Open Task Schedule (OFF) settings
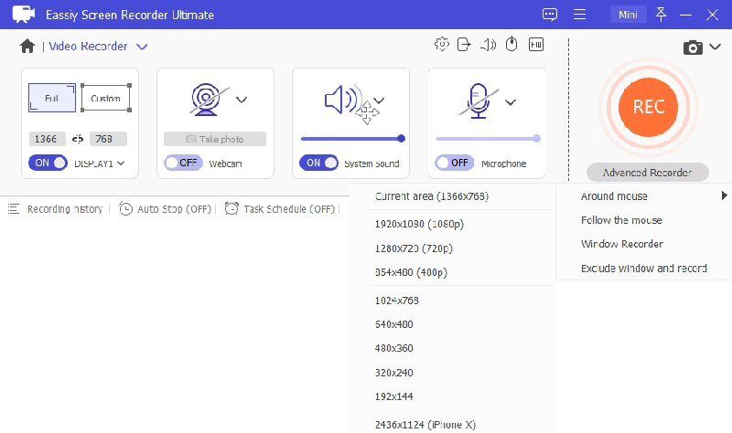Image resolution: width=732 pixels, height=433 pixels. tap(289, 209)
